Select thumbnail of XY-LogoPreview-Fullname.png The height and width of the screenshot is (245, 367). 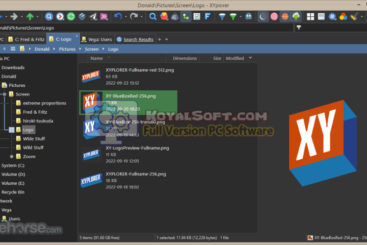point(91,155)
